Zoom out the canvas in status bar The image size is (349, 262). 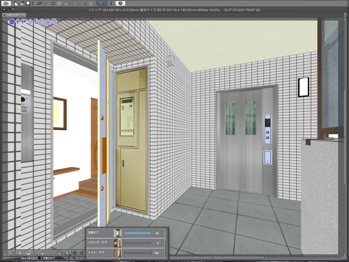(29, 258)
